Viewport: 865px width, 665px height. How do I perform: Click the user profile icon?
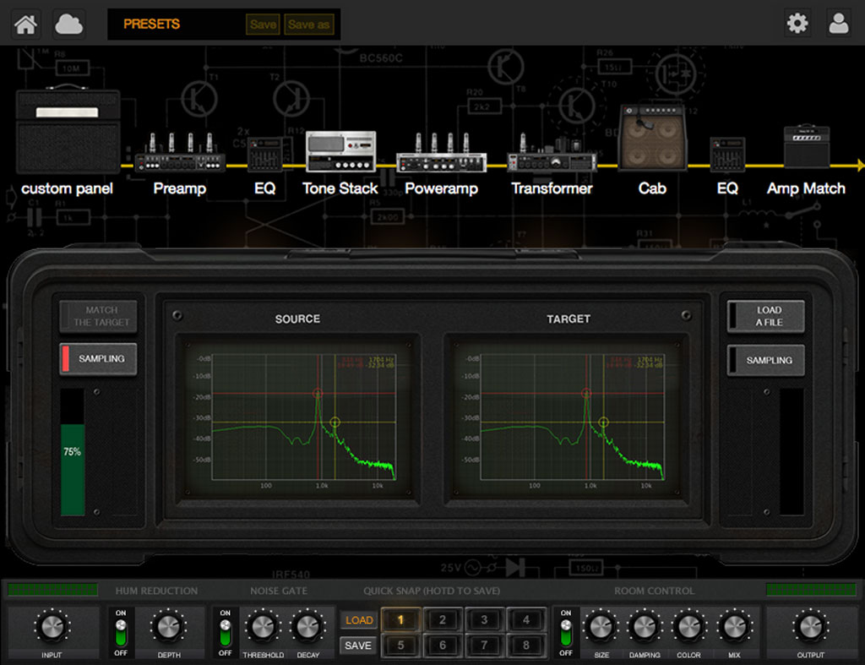coord(839,24)
